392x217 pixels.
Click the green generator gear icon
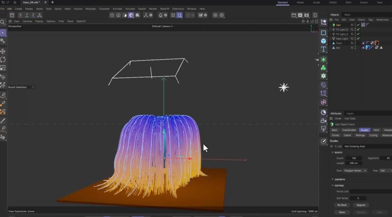[323, 59]
